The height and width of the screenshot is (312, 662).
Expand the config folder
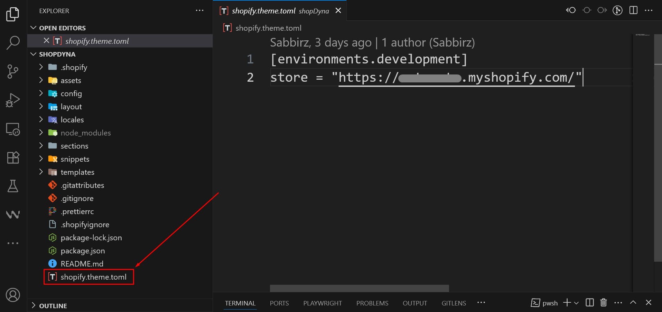point(120,93)
